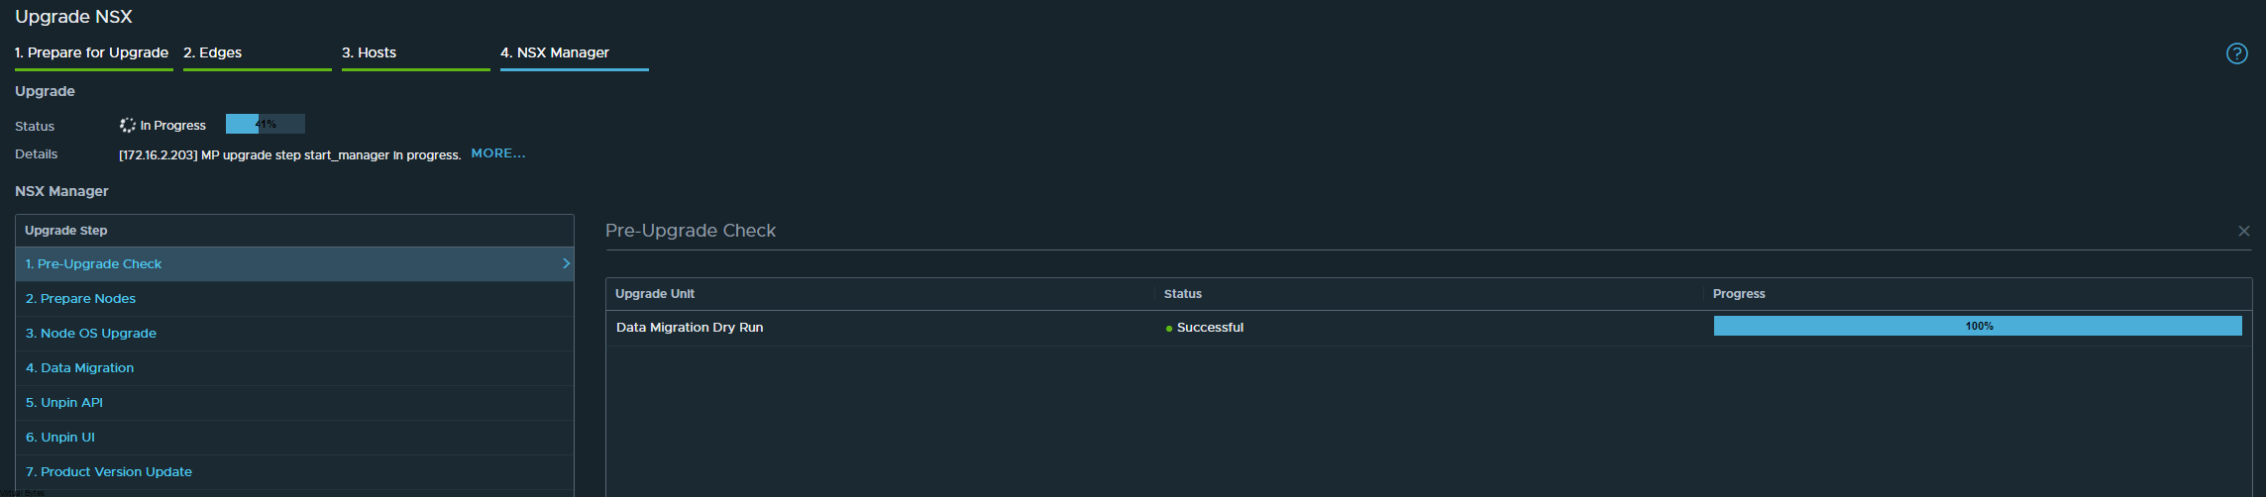The image size is (2266, 497).
Task: Click the overall upgrade progress bar
Action: [x=266, y=124]
